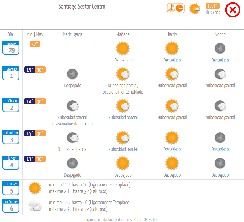This screenshot has width=244, height=222.
Task: Select the domingo 3 calendar icon
Action: click(x=11, y=137)
